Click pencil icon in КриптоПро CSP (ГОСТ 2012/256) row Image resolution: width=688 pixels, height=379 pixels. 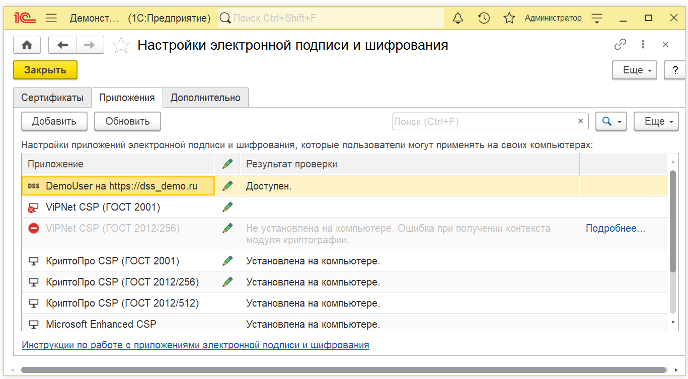[227, 282]
